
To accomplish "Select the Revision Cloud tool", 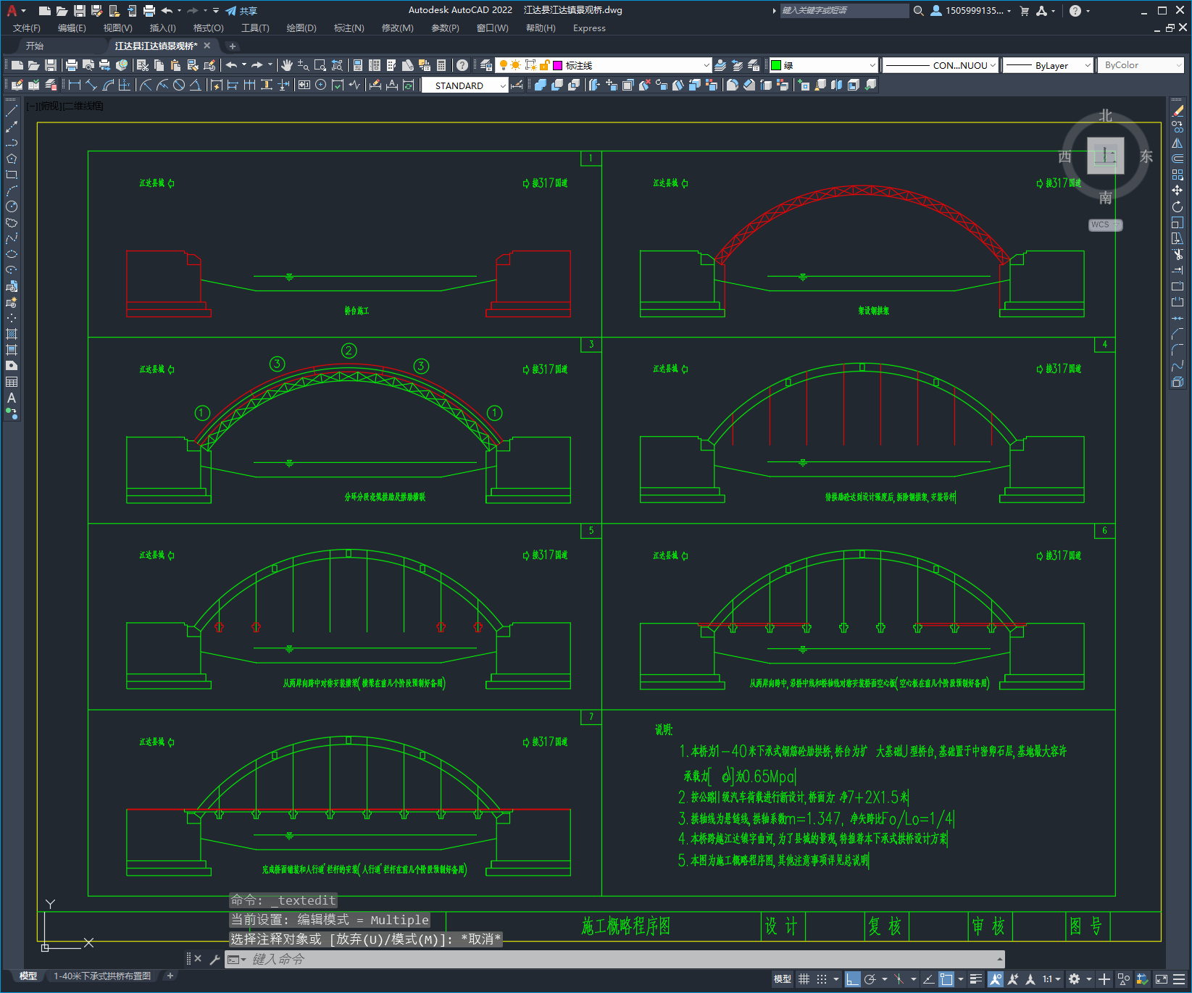I will (12, 222).
